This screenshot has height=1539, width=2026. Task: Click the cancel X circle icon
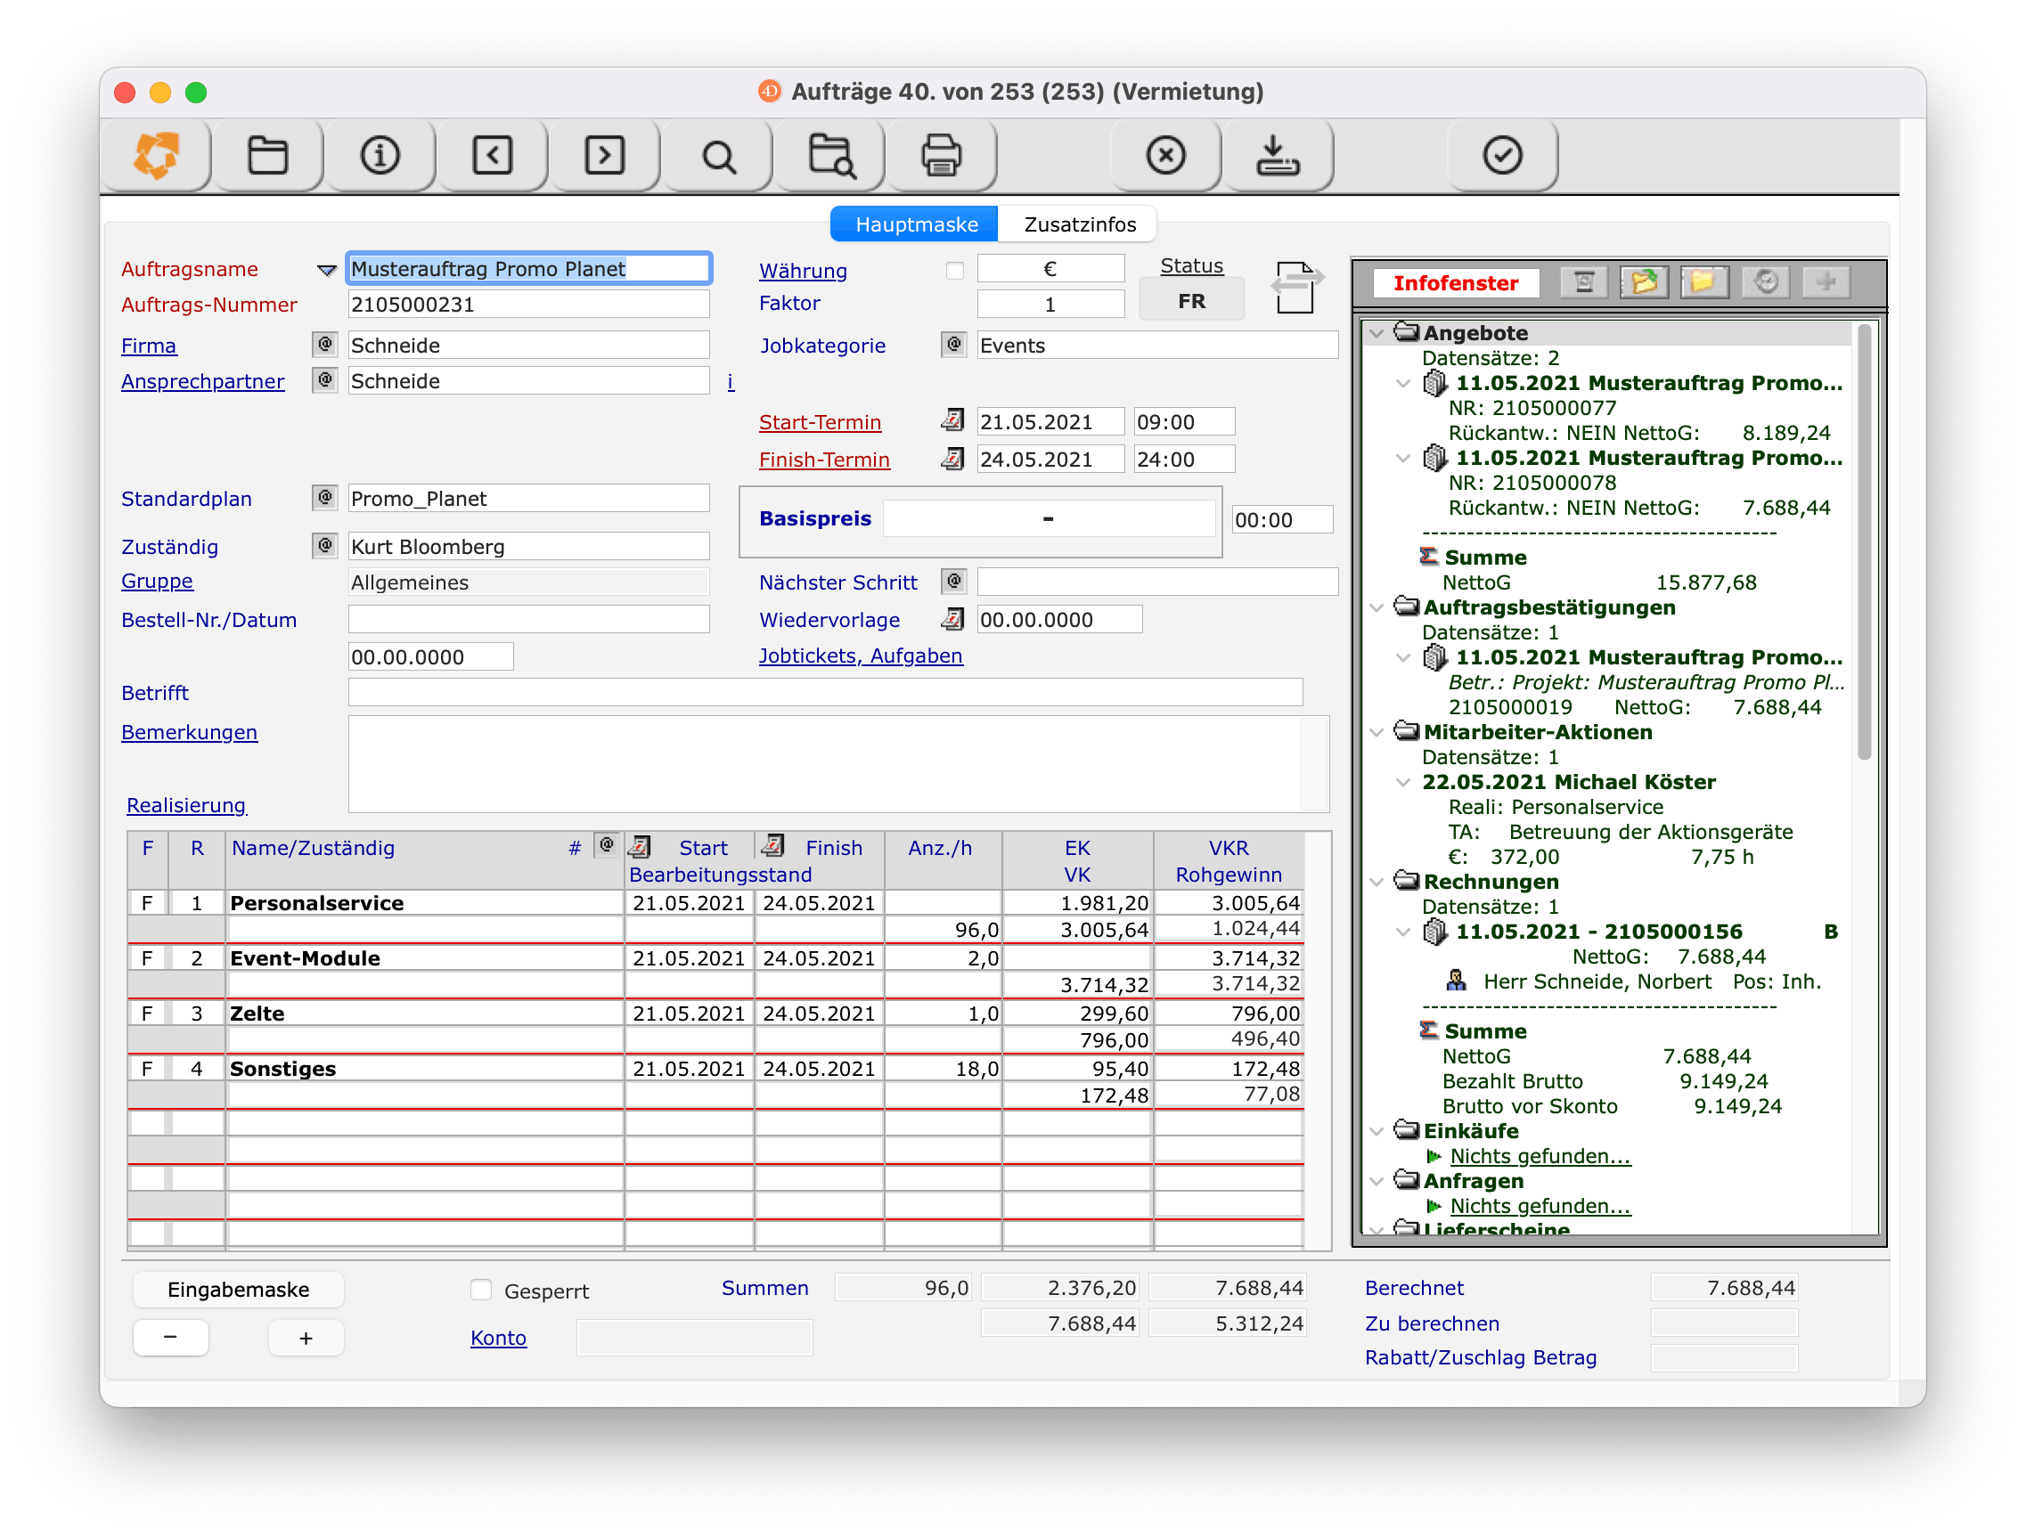pyautogui.click(x=1165, y=155)
